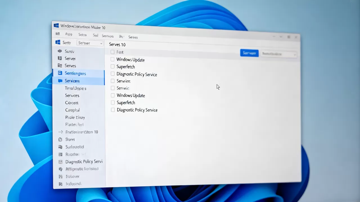
Task: Check the Windows Update box under Fant
Action: tap(112, 59)
